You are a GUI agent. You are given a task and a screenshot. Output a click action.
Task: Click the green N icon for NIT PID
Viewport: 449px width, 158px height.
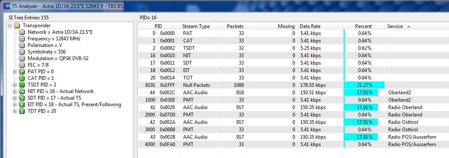[x=22, y=91]
